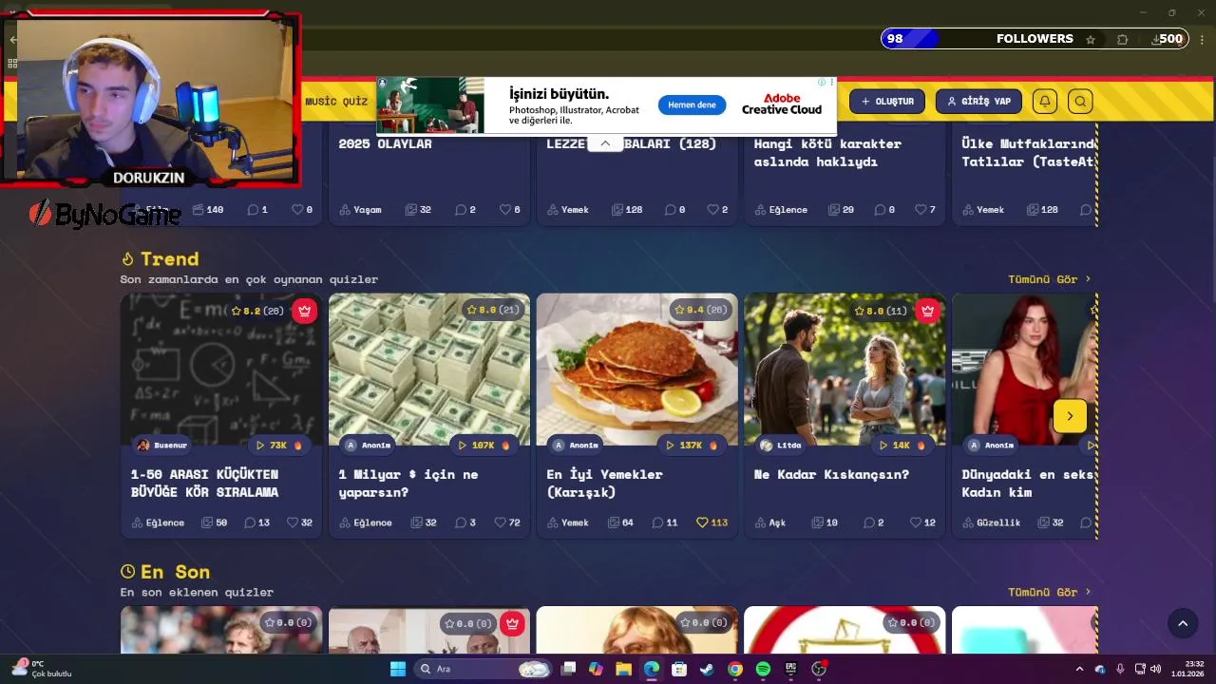The height and width of the screenshot is (684, 1216).
Task: Like the 1 Milyar $ quiz (72 hearts)
Action: pos(508,522)
